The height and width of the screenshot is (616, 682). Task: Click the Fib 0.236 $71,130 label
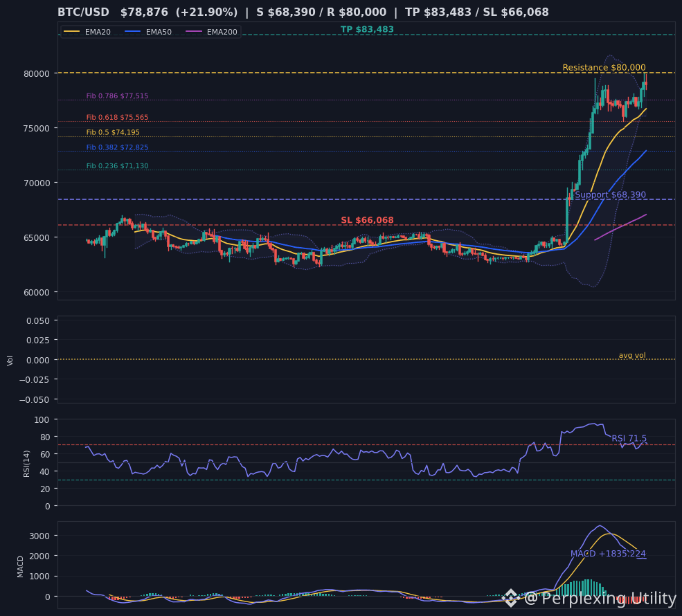[117, 165]
